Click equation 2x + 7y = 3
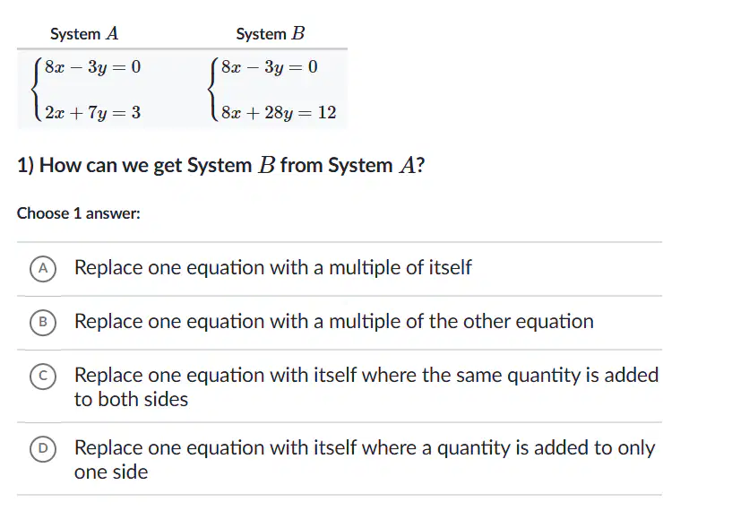The width and height of the screenshot is (732, 511). tap(93, 113)
